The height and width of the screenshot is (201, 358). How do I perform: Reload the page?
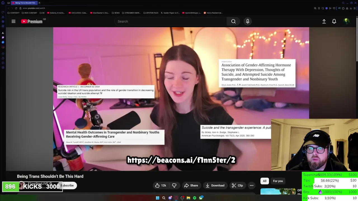pyautogui.click(x=16, y=8)
